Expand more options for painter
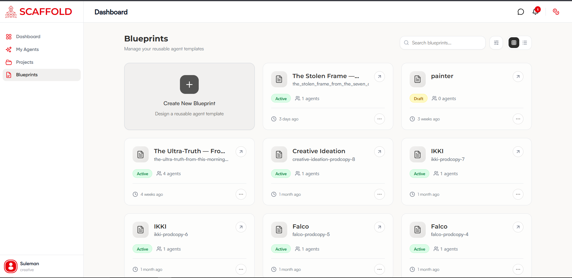Viewport: 572px width, 278px height. 518,119
